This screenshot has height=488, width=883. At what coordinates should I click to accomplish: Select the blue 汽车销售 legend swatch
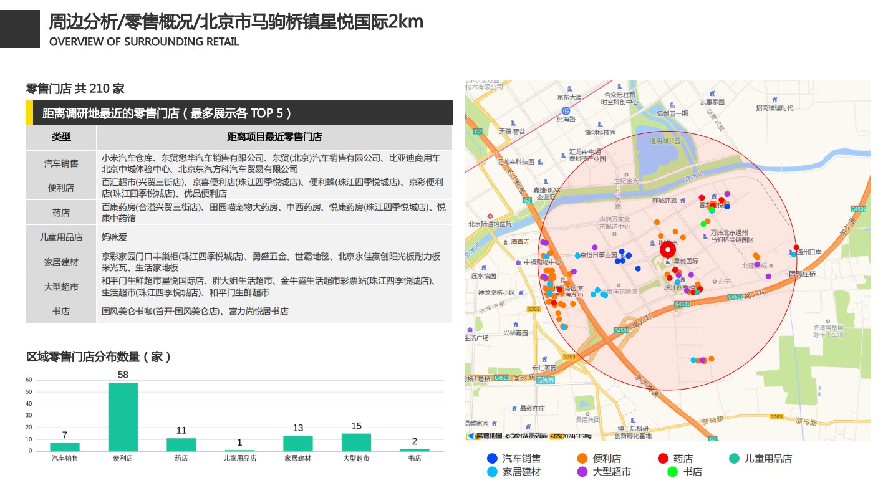pos(493,459)
